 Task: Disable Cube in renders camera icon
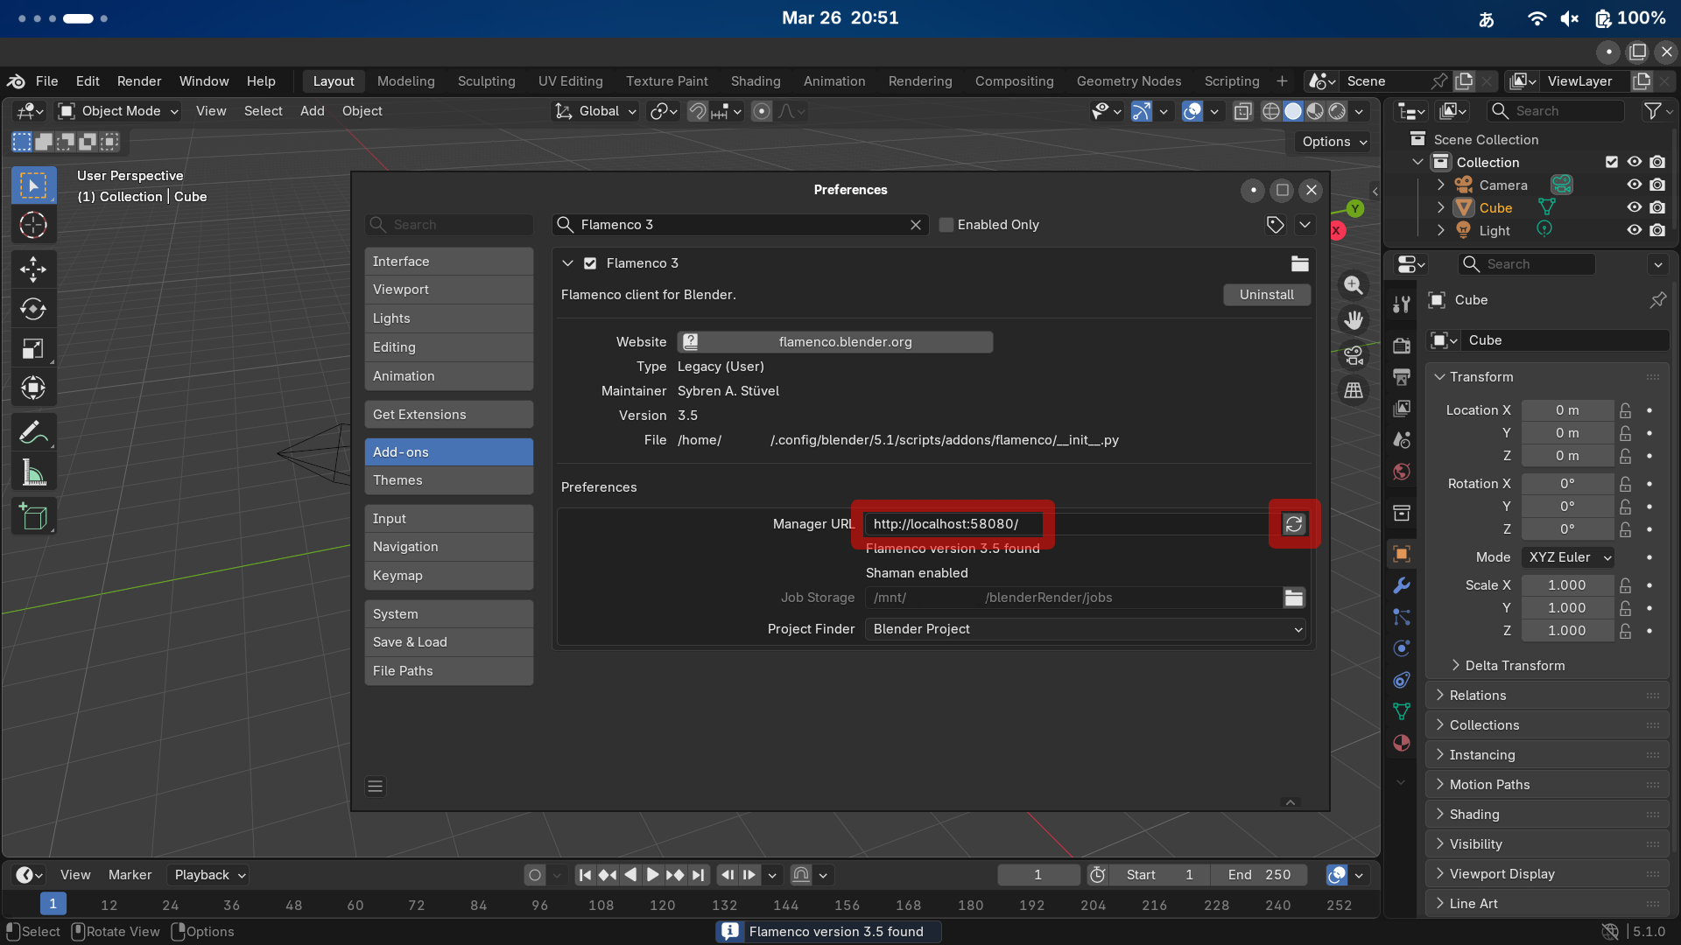[x=1657, y=207]
